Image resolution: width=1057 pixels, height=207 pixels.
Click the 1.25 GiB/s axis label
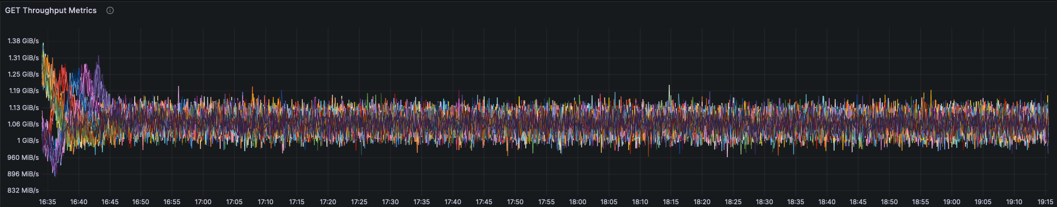click(x=23, y=74)
